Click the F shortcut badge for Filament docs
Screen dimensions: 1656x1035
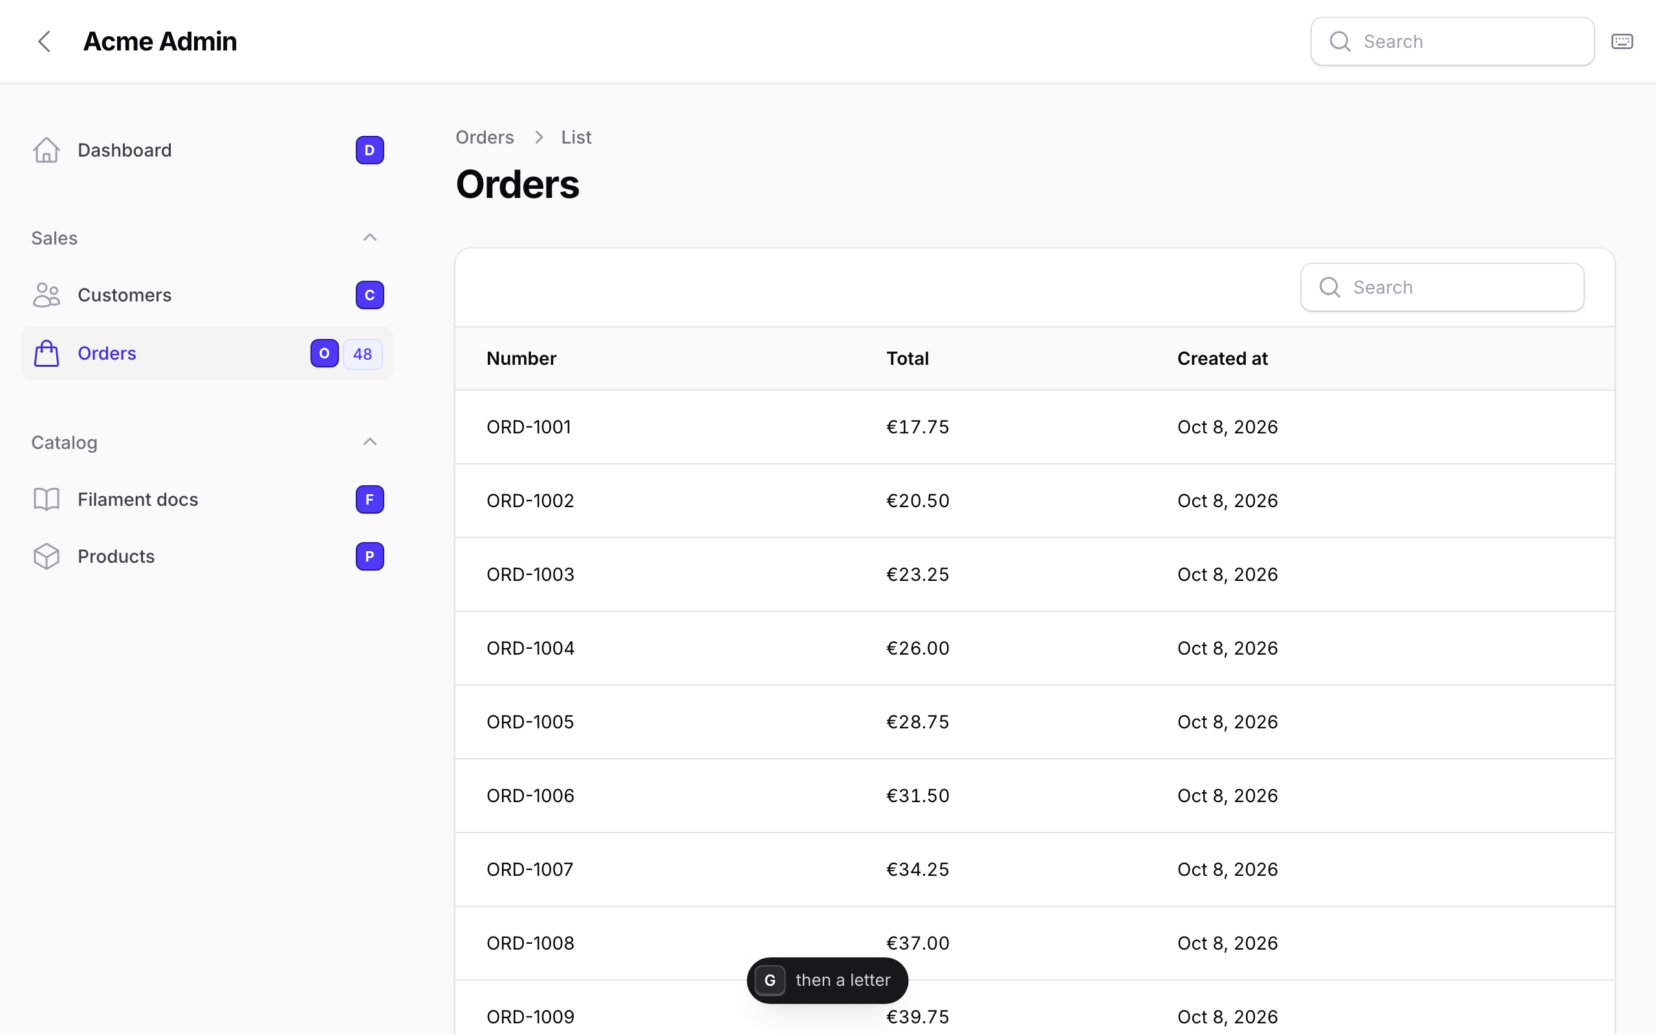coord(369,499)
